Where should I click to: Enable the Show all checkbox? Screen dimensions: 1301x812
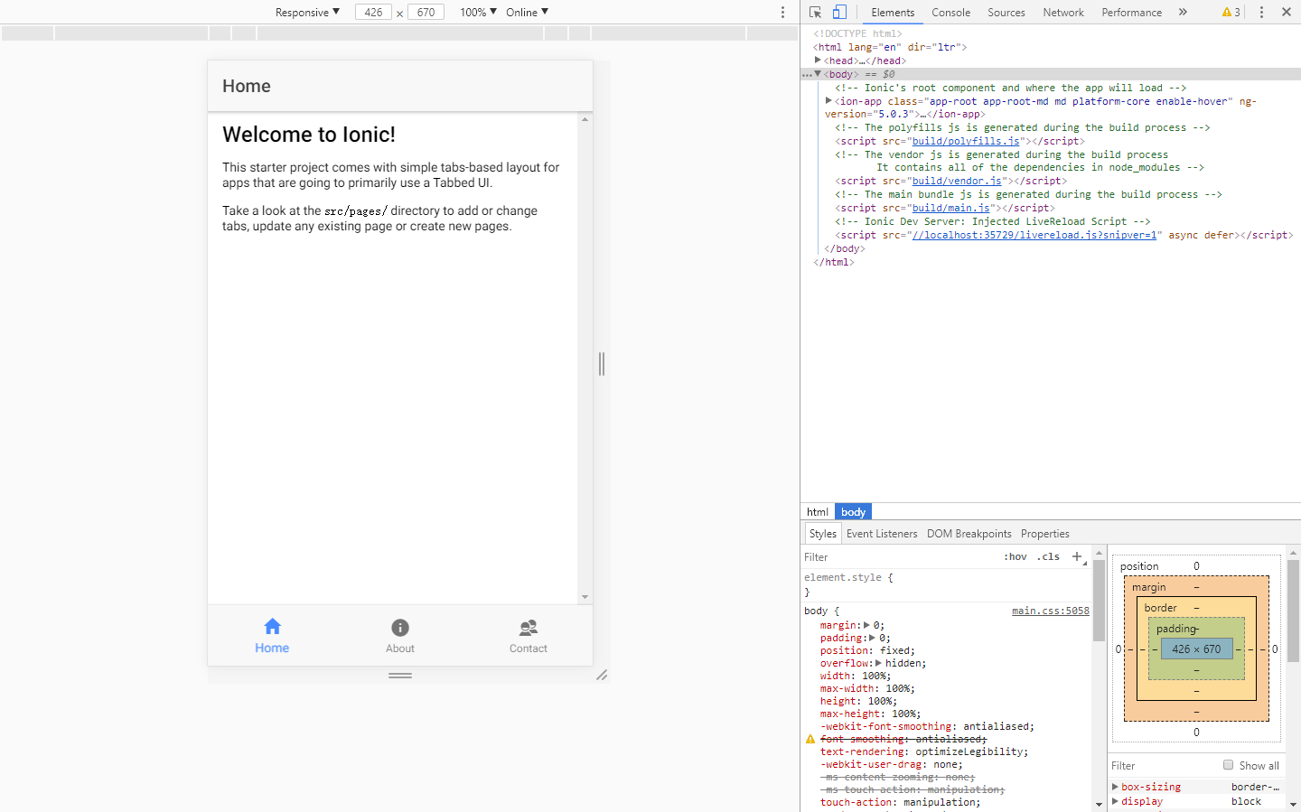pos(1228,765)
